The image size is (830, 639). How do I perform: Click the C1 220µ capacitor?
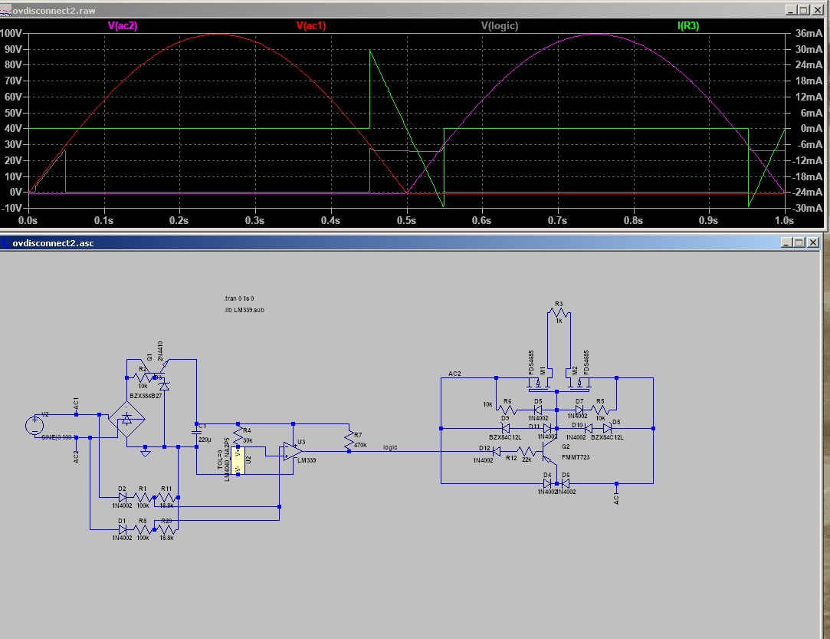click(x=196, y=433)
